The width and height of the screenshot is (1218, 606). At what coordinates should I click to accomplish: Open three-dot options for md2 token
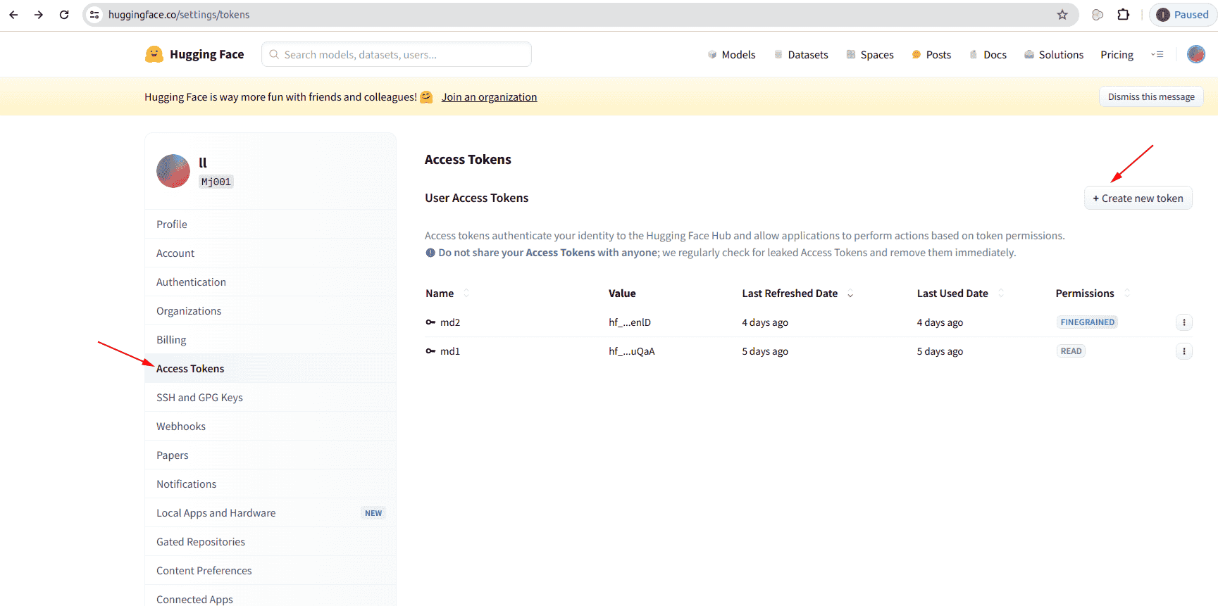tap(1183, 322)
